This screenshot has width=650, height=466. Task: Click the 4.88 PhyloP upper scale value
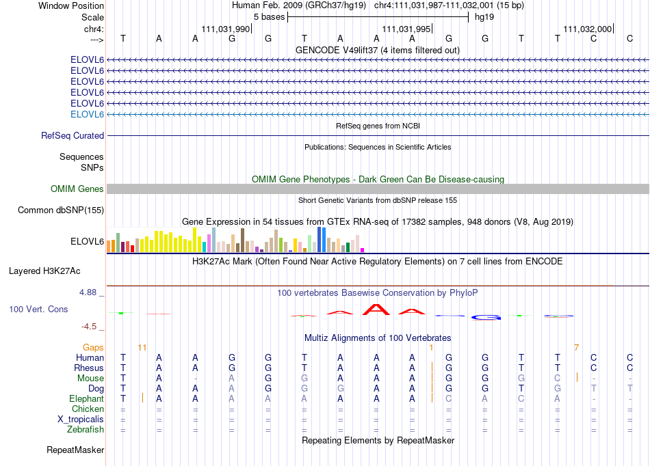click(88, 292)
